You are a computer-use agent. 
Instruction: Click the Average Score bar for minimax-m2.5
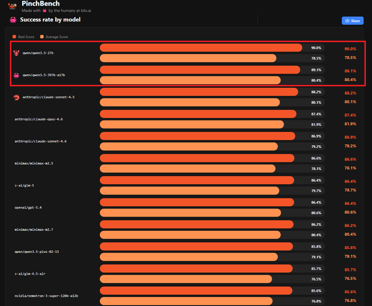pyautogui.click(x=188, y=168)
